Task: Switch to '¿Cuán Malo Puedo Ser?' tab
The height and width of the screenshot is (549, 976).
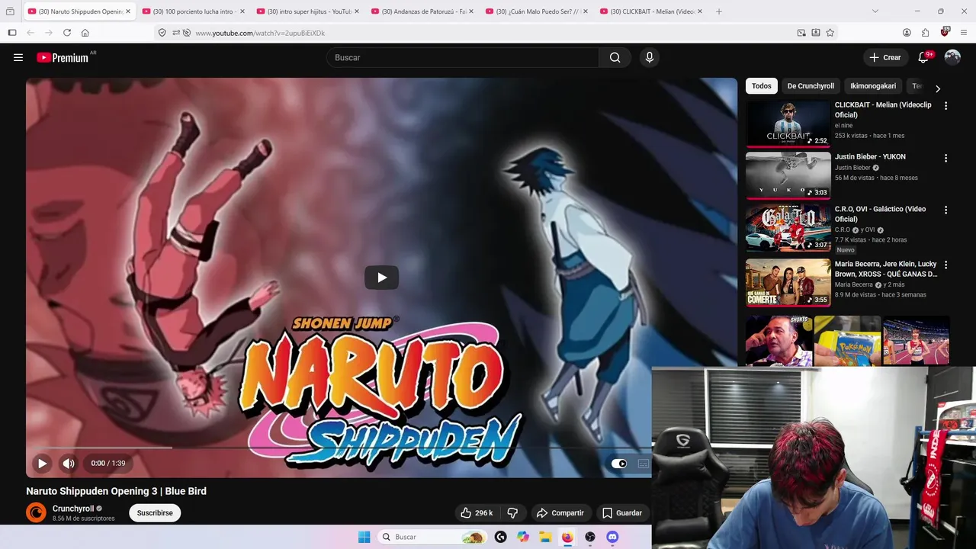Action: coord(537,11)
